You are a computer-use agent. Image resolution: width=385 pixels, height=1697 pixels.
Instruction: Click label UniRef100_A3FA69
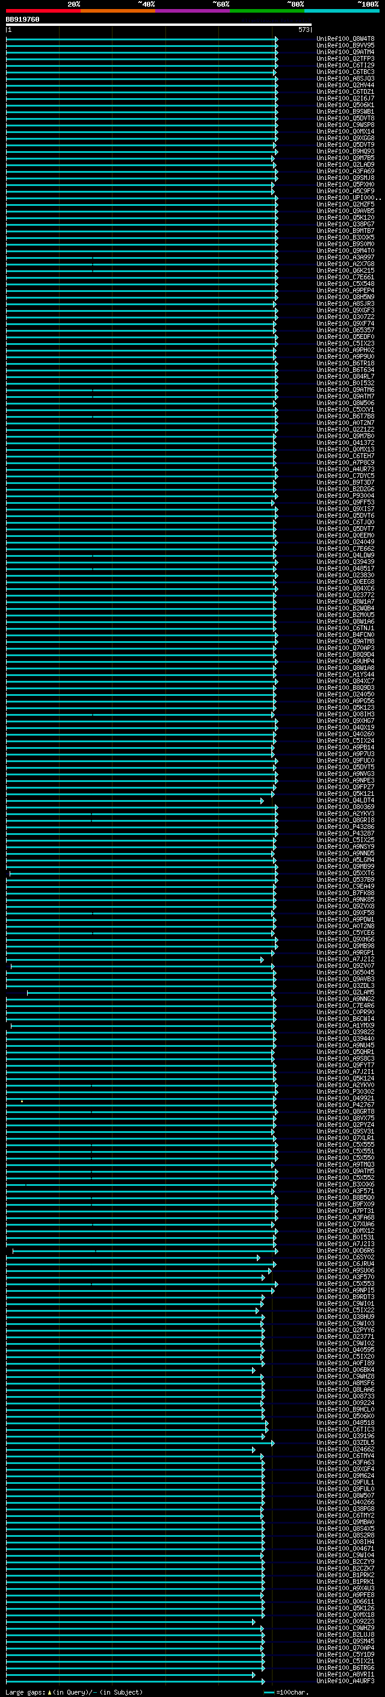345,172
